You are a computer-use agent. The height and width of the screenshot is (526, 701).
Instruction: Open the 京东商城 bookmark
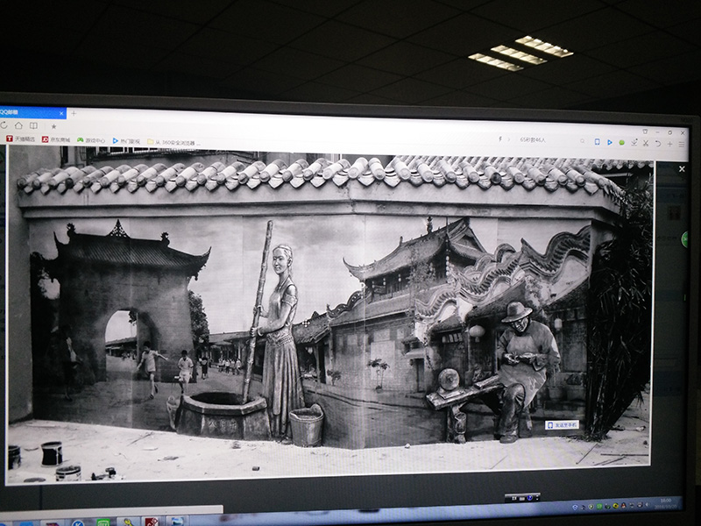[56, 139]
